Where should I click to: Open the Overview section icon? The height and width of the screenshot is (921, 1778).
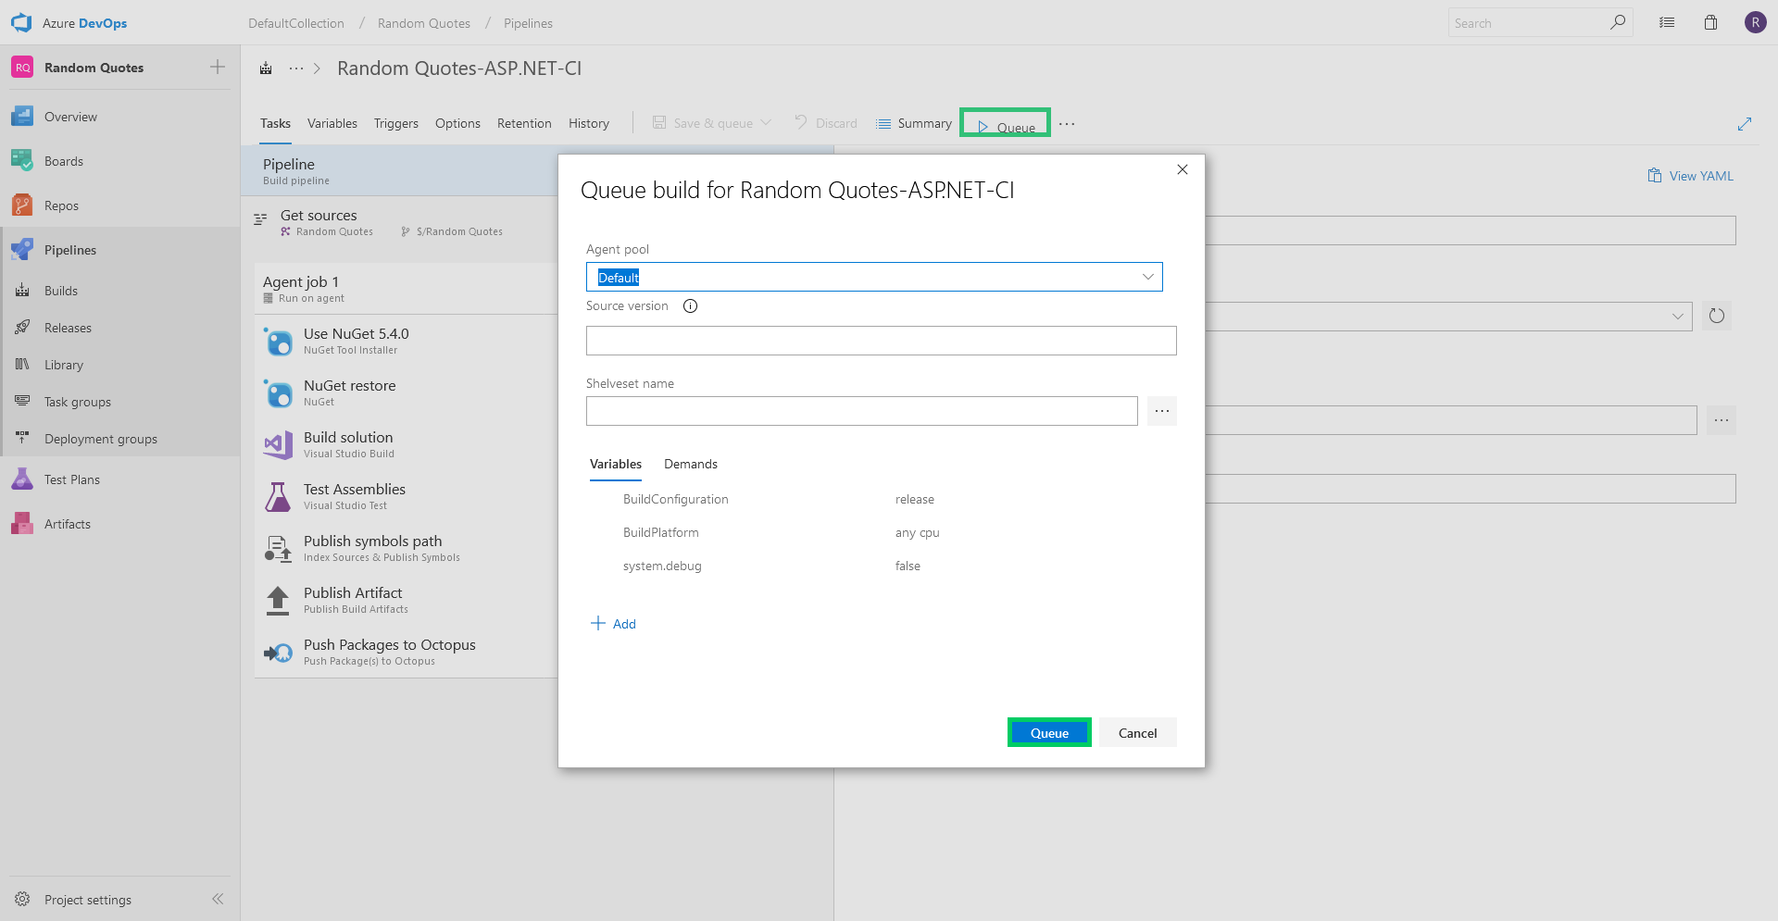pos(22,117)
